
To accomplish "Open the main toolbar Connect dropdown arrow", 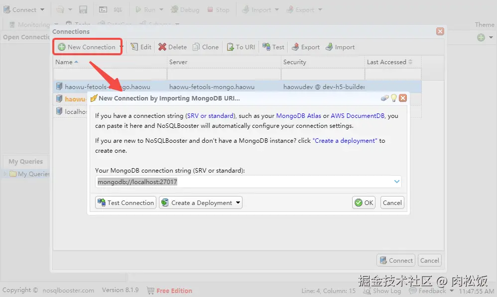I will click(42, 9).
